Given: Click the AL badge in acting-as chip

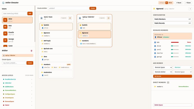Looking at the screenshot, I should click(167, 3).
